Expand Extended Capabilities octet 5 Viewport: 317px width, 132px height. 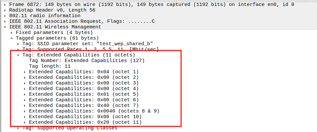coord(25,94)
